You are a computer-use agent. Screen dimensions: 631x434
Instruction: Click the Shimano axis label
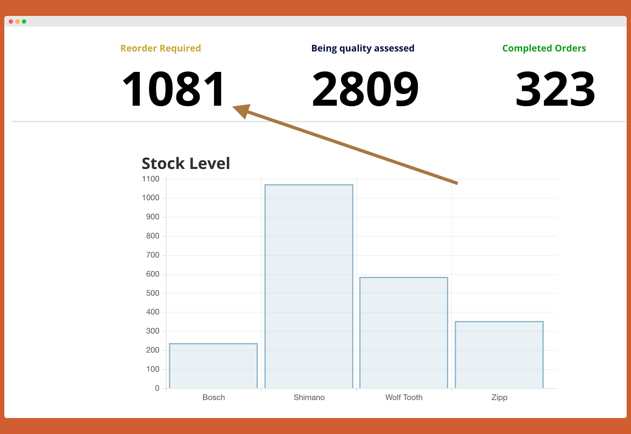click(x=309, y=397)
